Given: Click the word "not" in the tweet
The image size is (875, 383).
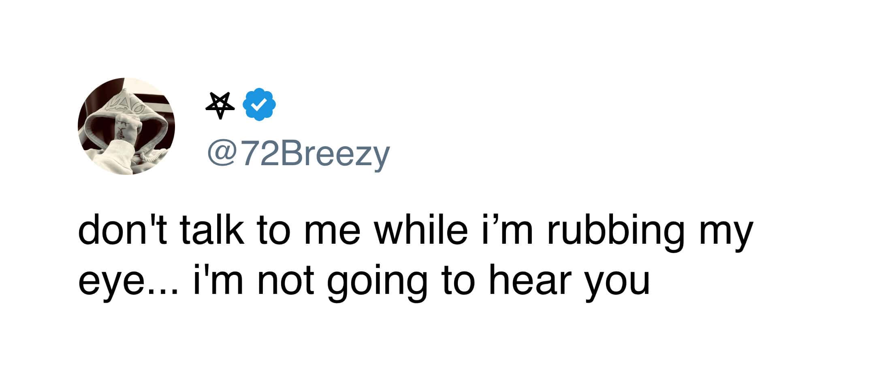Looking at the screenshot, I should point(286,280).
